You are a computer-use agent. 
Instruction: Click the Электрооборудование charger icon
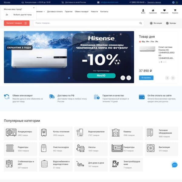116,164
